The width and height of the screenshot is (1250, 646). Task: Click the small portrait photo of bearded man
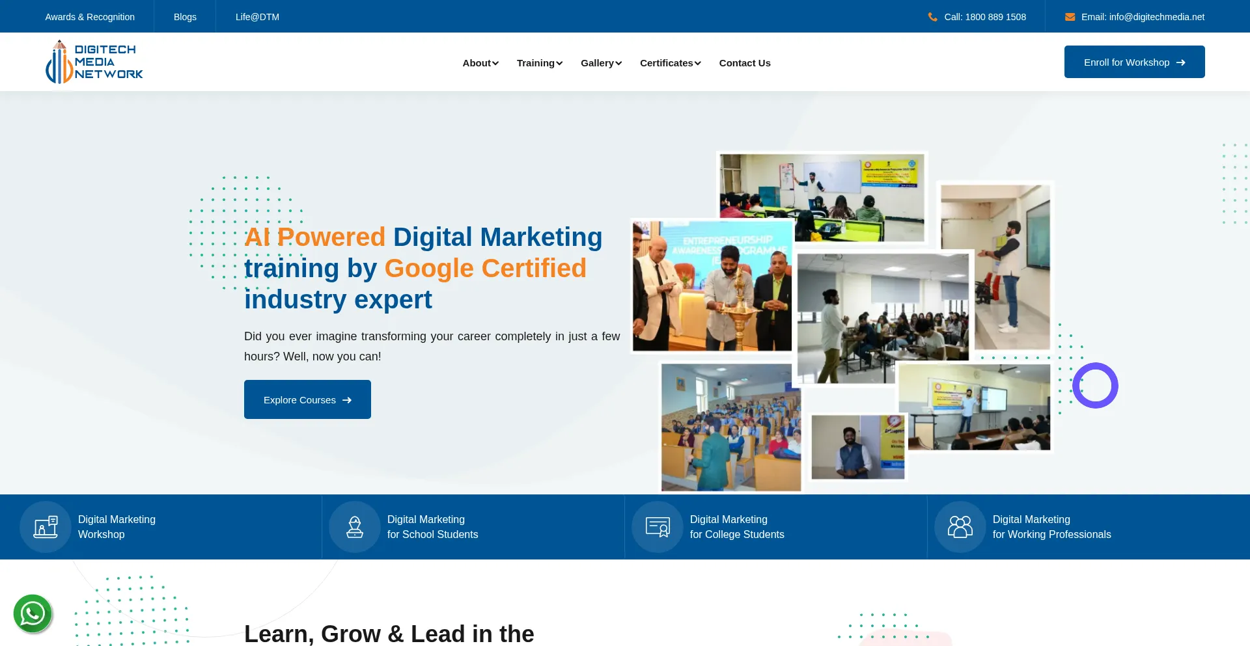point(857,447)
